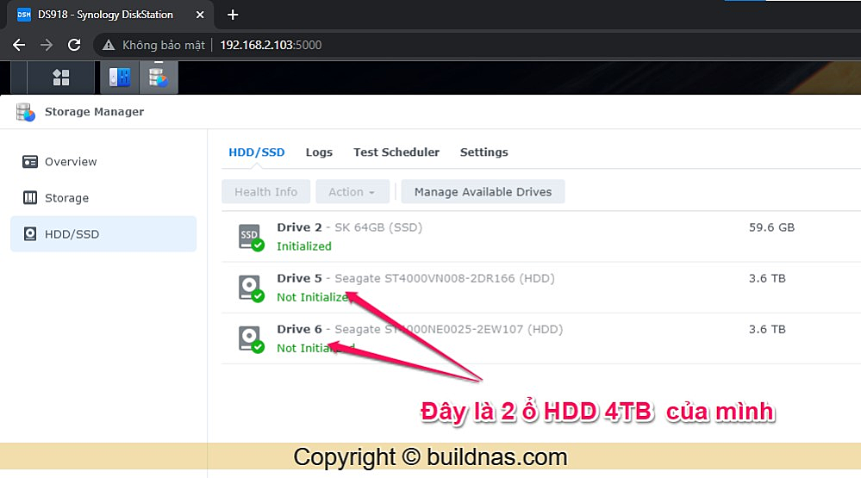The height and width of the screenshot is (478, 861).
Task: Switch to the DS918 - Synology DiskStation tab
Action: (x=109, y=15)
